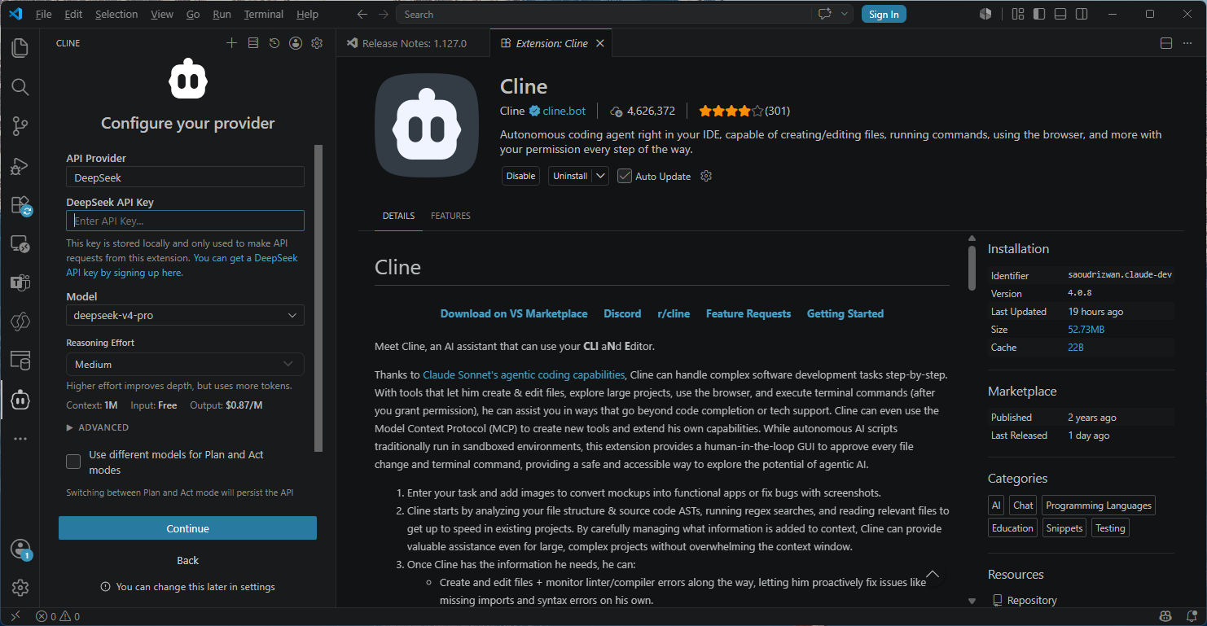Click the Sign In button
This screenshot has height=626, width=1207.
(884, 14)
